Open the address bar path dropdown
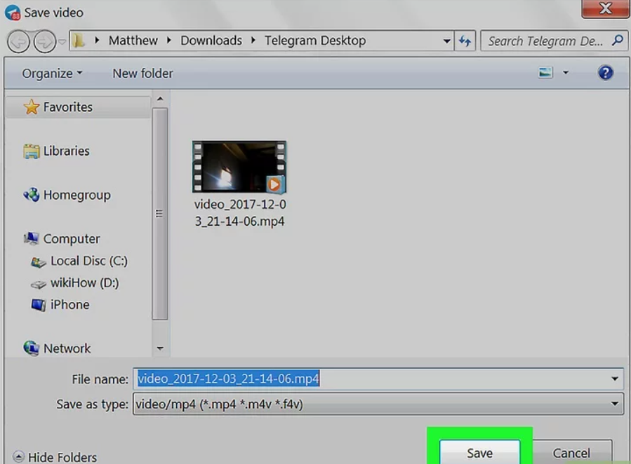 click(x=446, y=41)
